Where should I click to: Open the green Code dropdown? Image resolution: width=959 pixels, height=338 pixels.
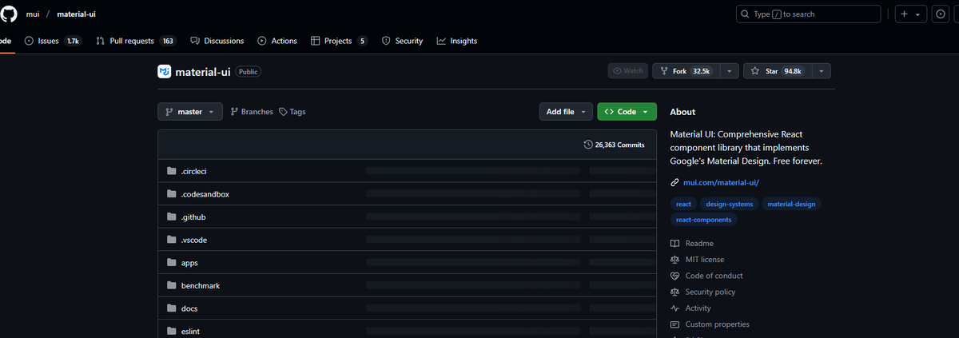(627, 112)
